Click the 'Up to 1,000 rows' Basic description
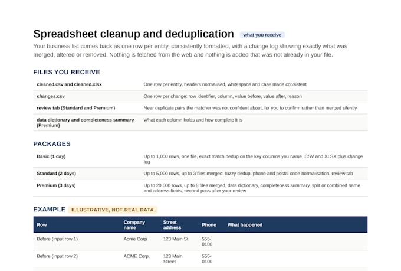This screenshot has width=401, height=271. tap(253, 159)
